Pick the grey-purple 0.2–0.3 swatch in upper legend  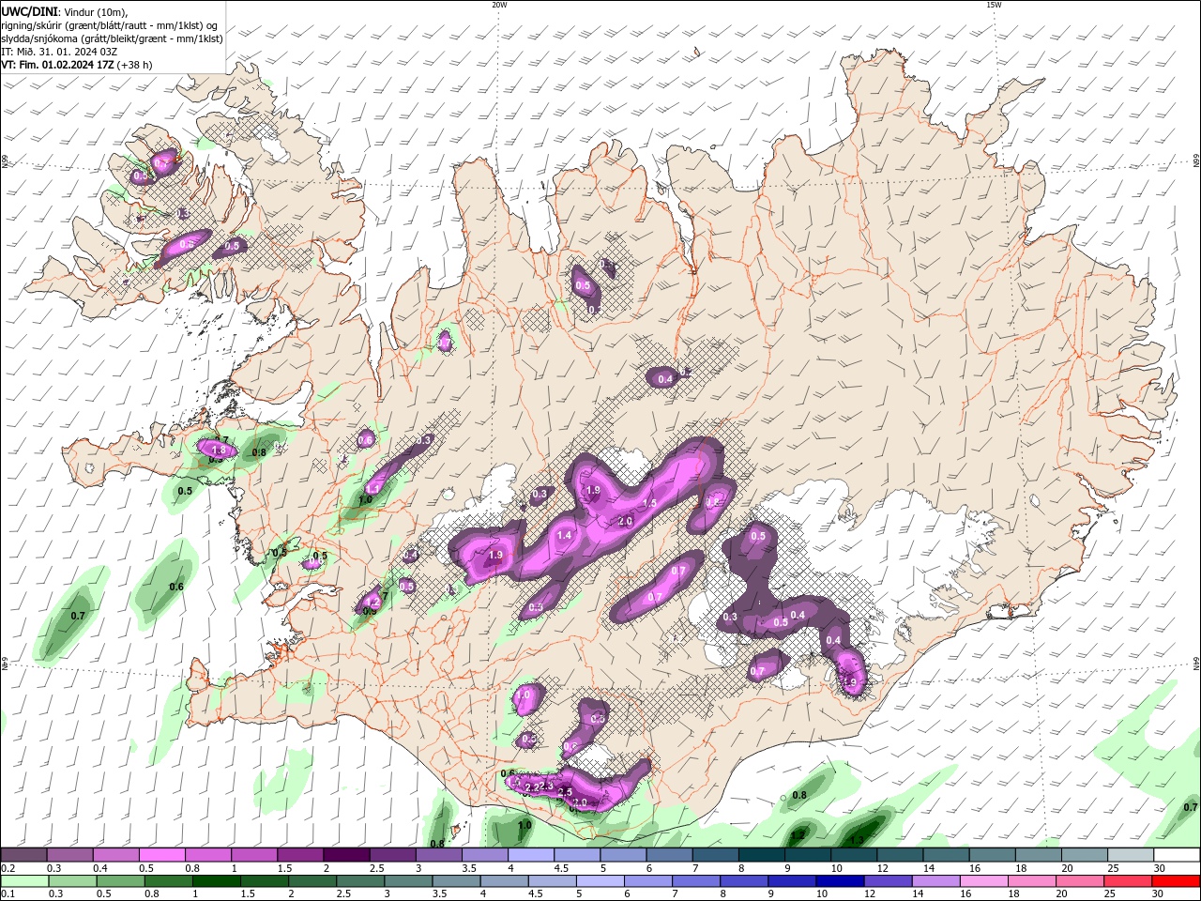coord(23,855)
